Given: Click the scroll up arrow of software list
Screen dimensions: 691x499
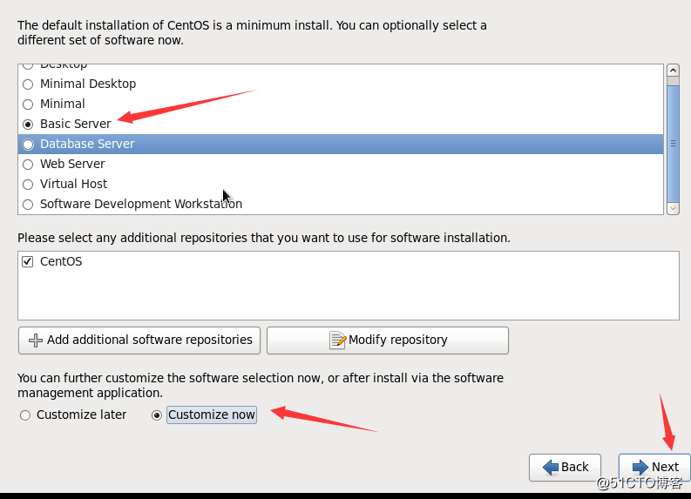Looking at the screenshot, I should click(673, 70).
